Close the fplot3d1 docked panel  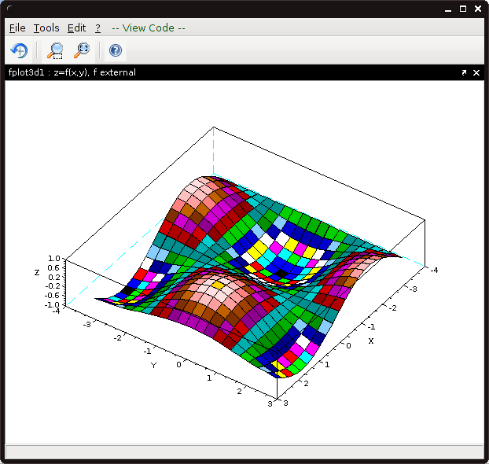pyautogui.click(x=476, y=72)
